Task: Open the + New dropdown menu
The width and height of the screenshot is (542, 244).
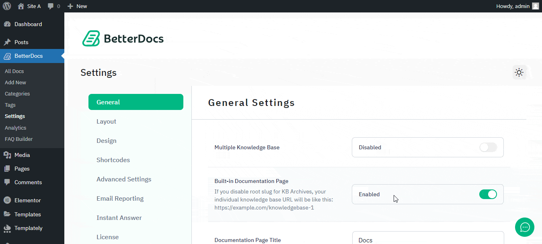Action: [x=77, y=6]
